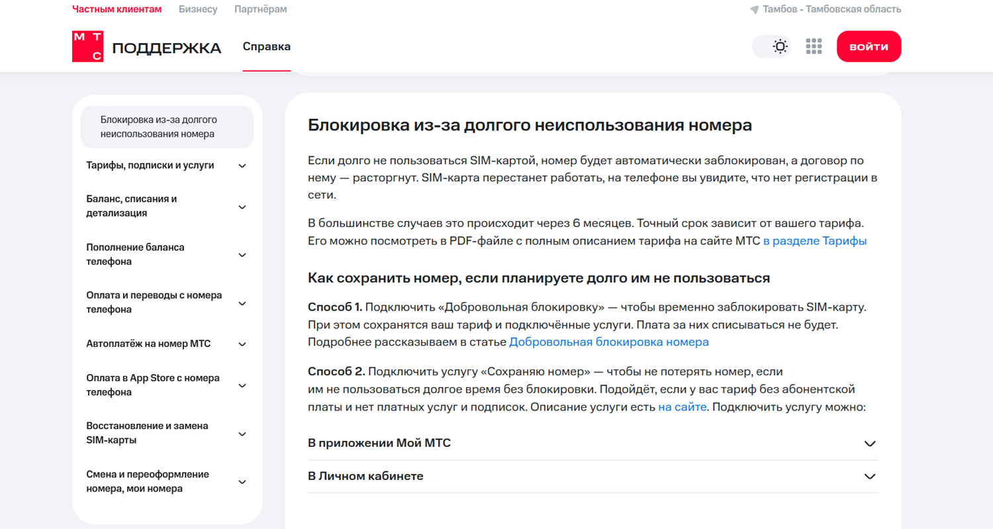Expand the Оплата в App Store chevron
Viewport: 993px width, 529px height.
[x=242, y=386]
